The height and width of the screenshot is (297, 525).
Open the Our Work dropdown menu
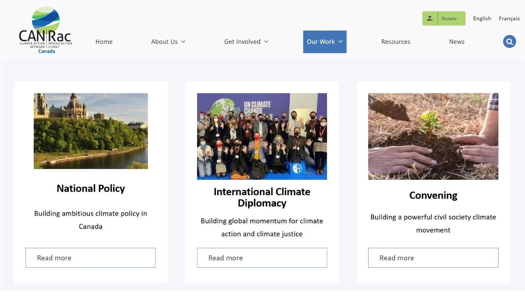point(325,42)
